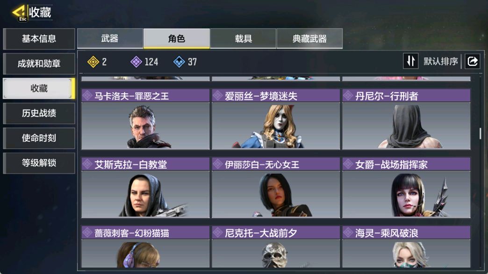Go to 成就和勋章 section
The height and width of the screenshot is (274, 488).
(39, 63)
